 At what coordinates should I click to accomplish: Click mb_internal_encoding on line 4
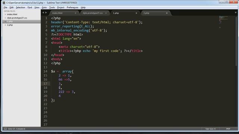point(70,31)
